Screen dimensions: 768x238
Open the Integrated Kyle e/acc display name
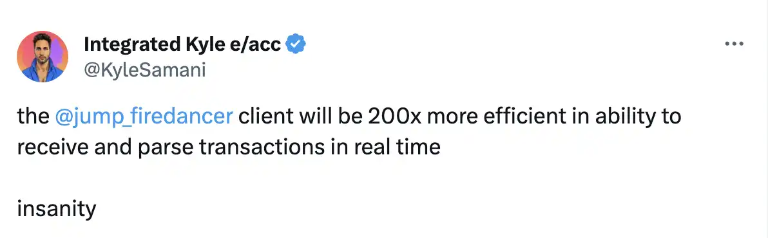point(183,44)
